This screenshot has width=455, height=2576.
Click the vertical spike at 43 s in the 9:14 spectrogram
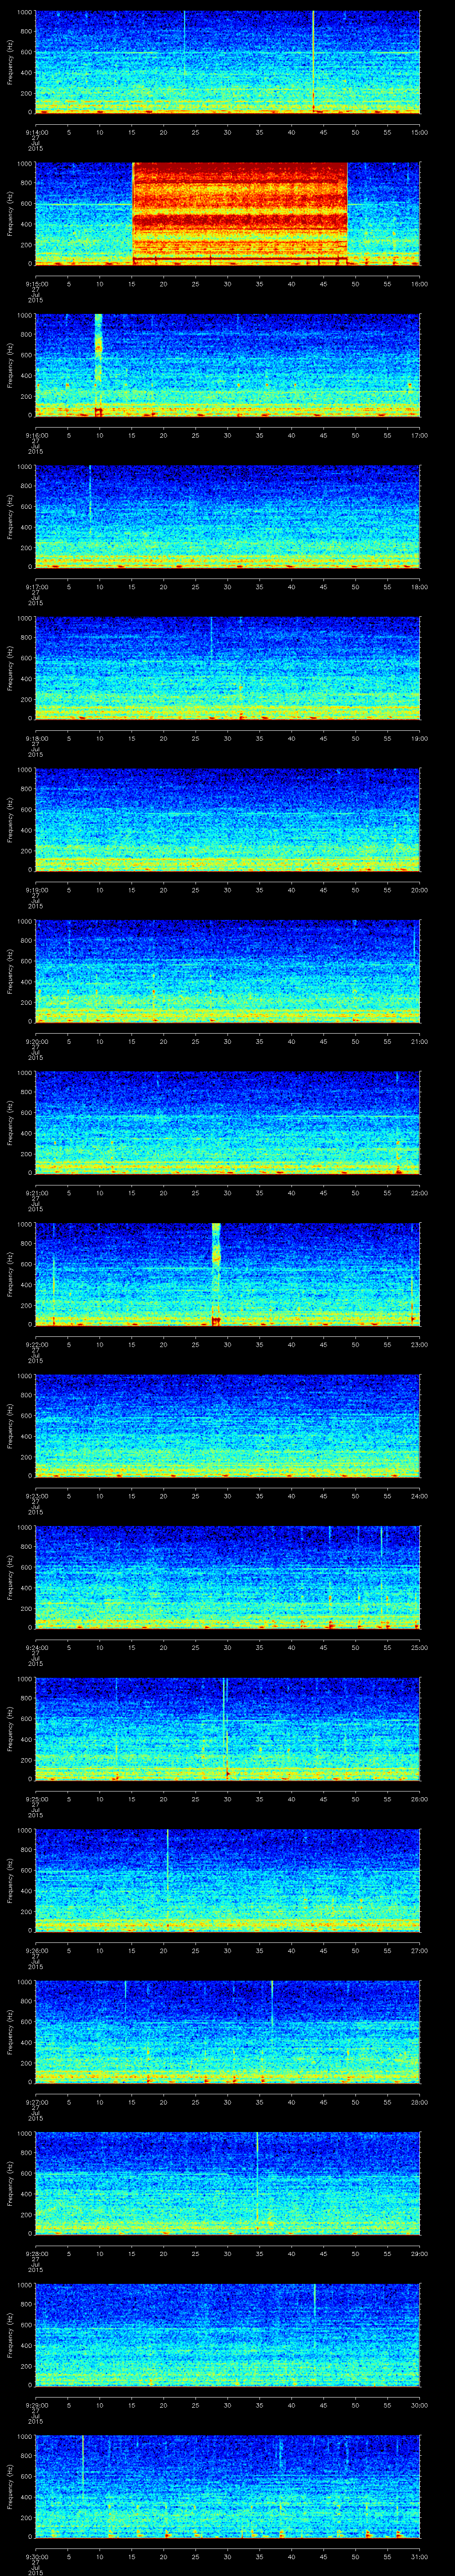[313, 55]
